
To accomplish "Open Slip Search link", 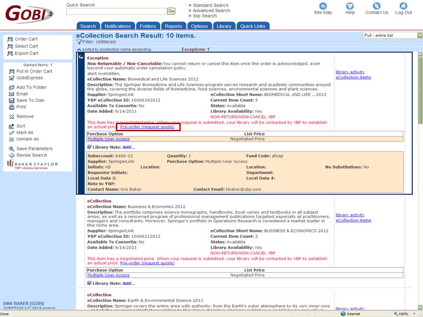I will click(205, 16).
